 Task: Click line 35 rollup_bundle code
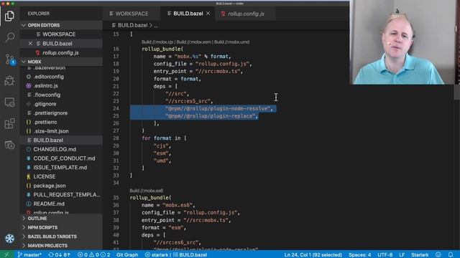pyautogui.click(x=150, y=198)
